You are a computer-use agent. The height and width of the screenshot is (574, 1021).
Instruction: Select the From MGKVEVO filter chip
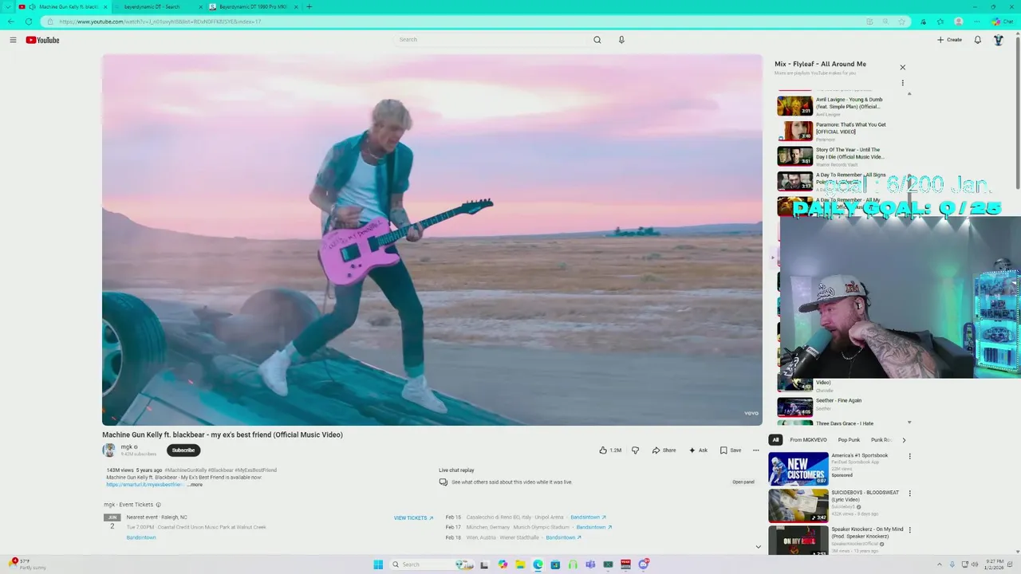808,440
